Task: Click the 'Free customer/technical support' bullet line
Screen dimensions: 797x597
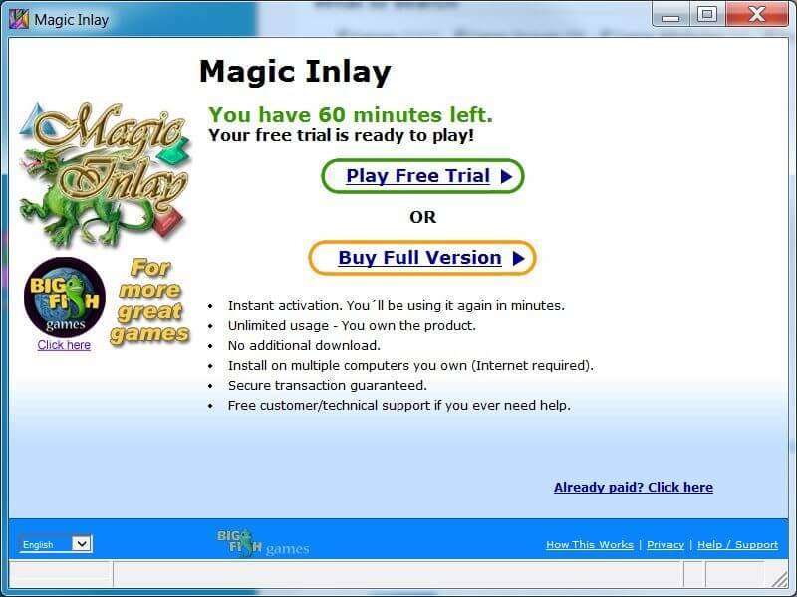Action: [x=399, y=406]
